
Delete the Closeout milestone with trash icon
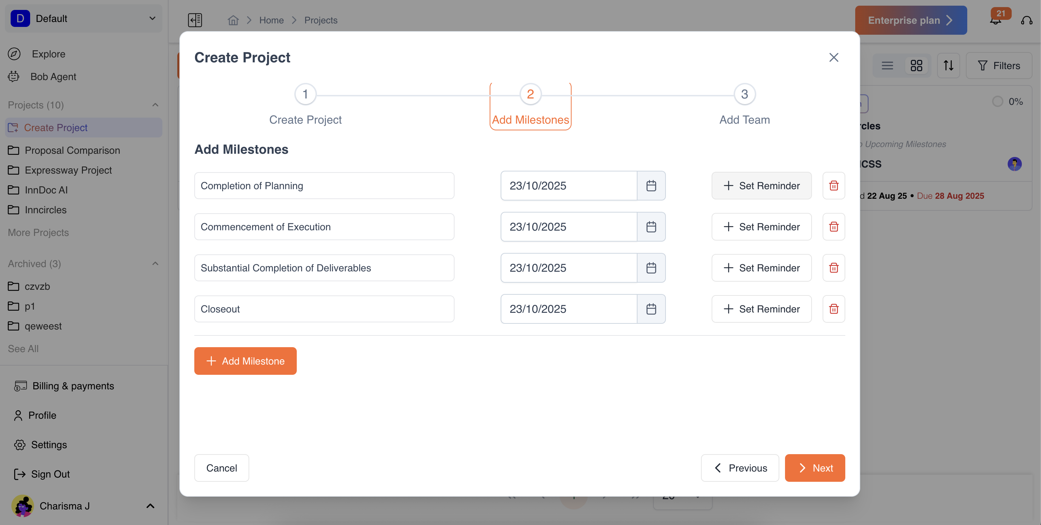(833, 309)
